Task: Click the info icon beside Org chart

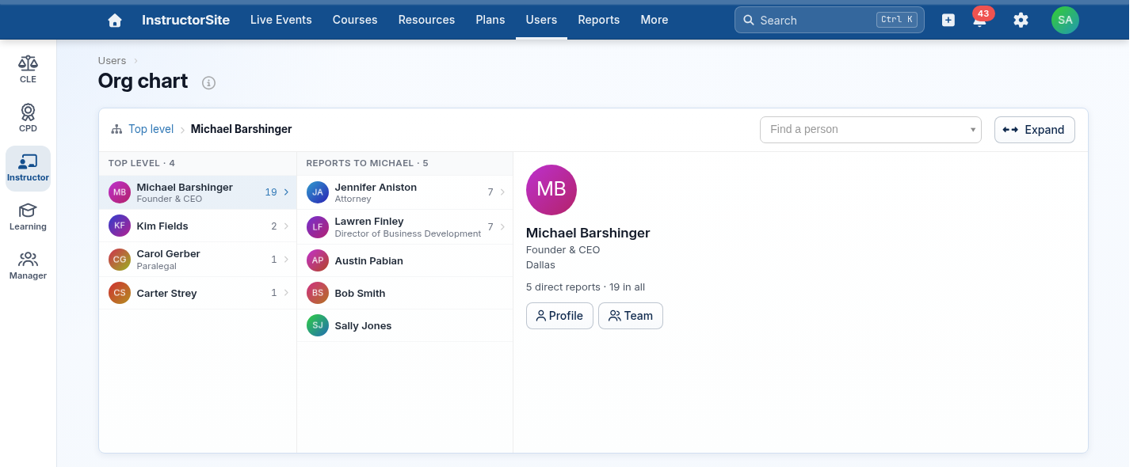Action: tap(208, 82)
